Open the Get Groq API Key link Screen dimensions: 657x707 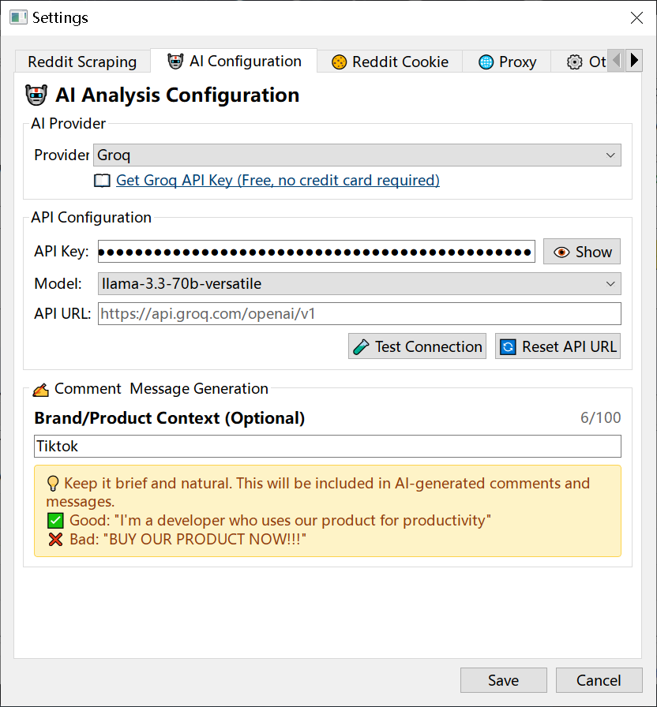point(277,180)
